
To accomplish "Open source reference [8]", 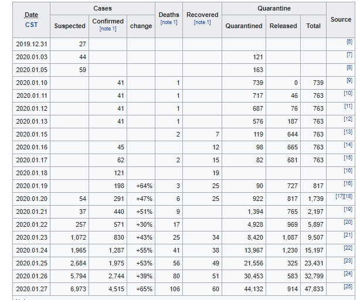I will tap(349, 67).
